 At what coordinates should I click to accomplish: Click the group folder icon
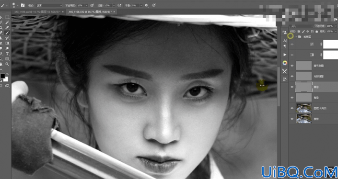300,36
